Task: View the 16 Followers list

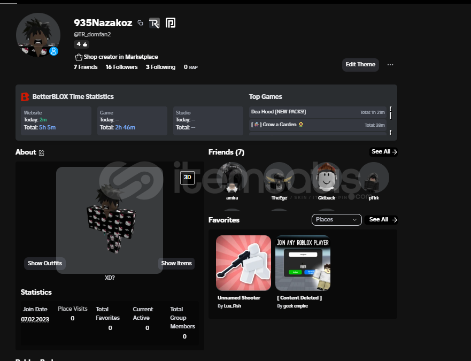Action: coord(122,67)
